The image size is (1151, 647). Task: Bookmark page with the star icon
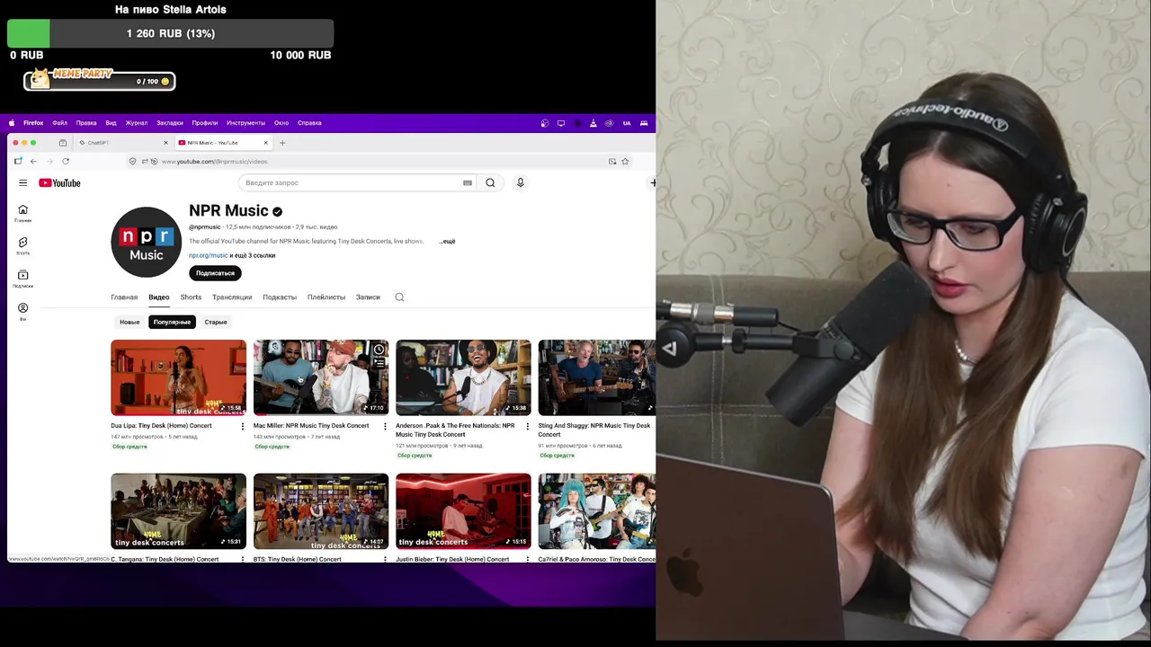pos(625,161)
